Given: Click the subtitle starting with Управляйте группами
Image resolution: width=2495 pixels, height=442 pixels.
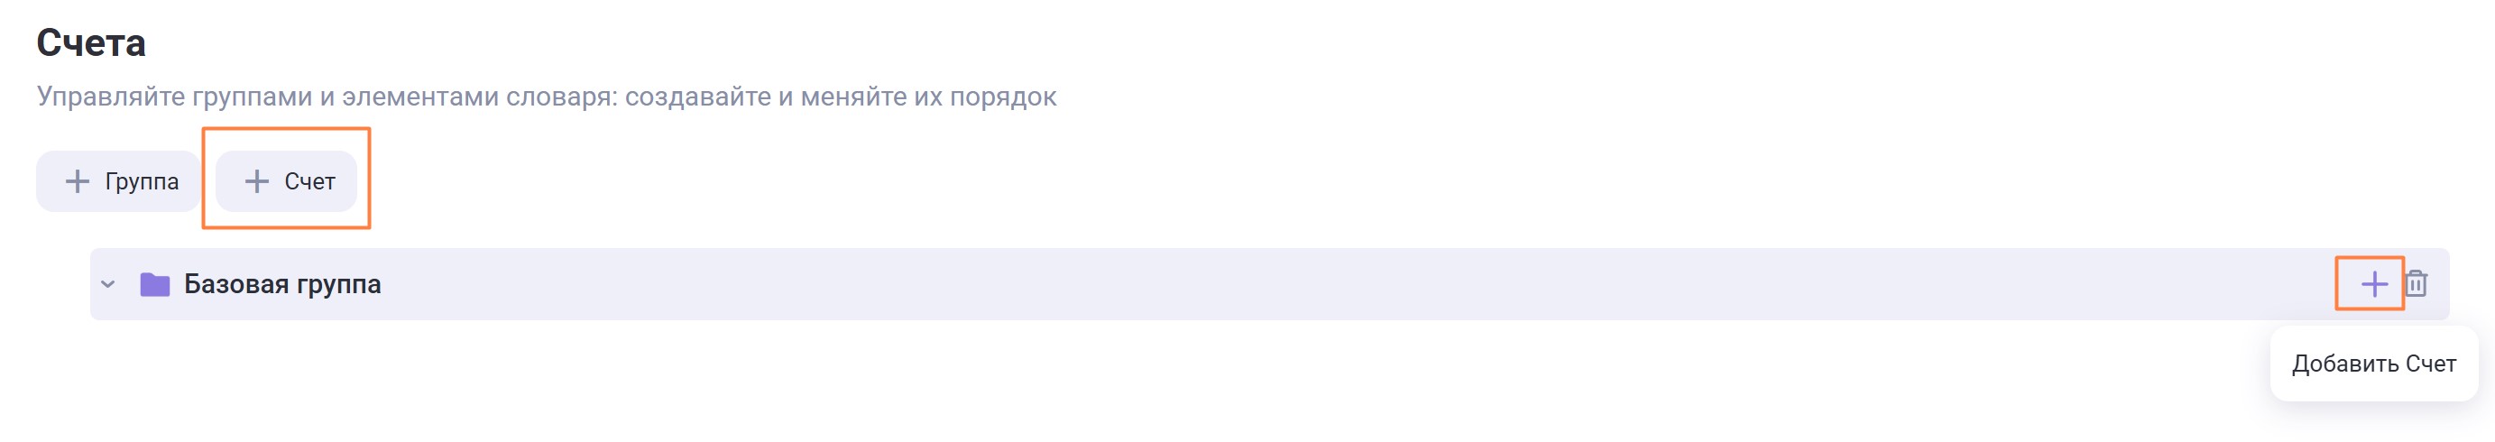Looking at the screenshot, I should click(x=547, y=97).
